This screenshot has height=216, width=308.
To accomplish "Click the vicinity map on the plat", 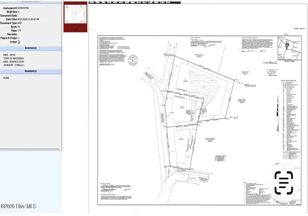I will [290, 48].
